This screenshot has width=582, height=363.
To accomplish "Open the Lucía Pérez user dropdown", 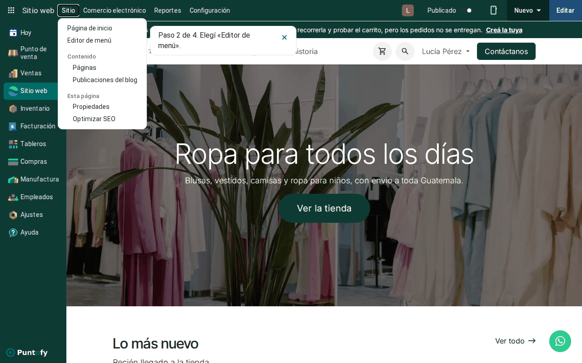I will coord(446,51).
